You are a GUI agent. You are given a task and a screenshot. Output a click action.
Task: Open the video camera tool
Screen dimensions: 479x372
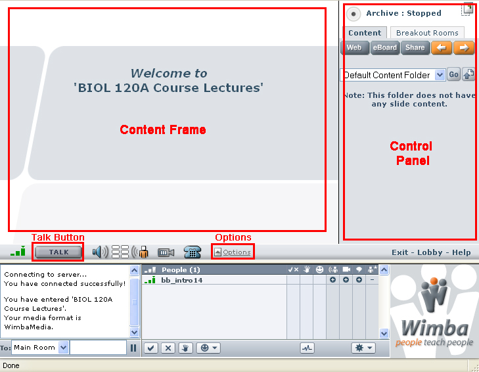(x=166, y=252)
